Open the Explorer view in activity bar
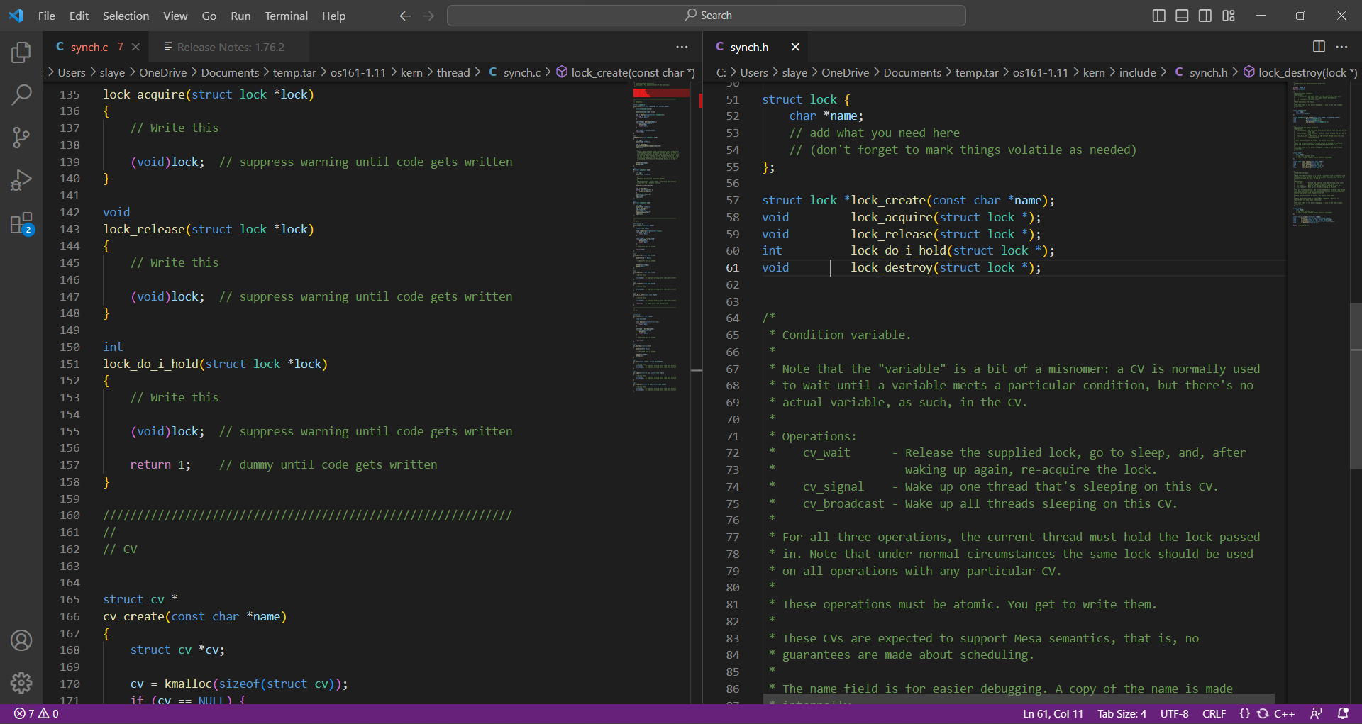Image resolution: width=1362 pixels, height=724 pixels. (x=21, y=52)
